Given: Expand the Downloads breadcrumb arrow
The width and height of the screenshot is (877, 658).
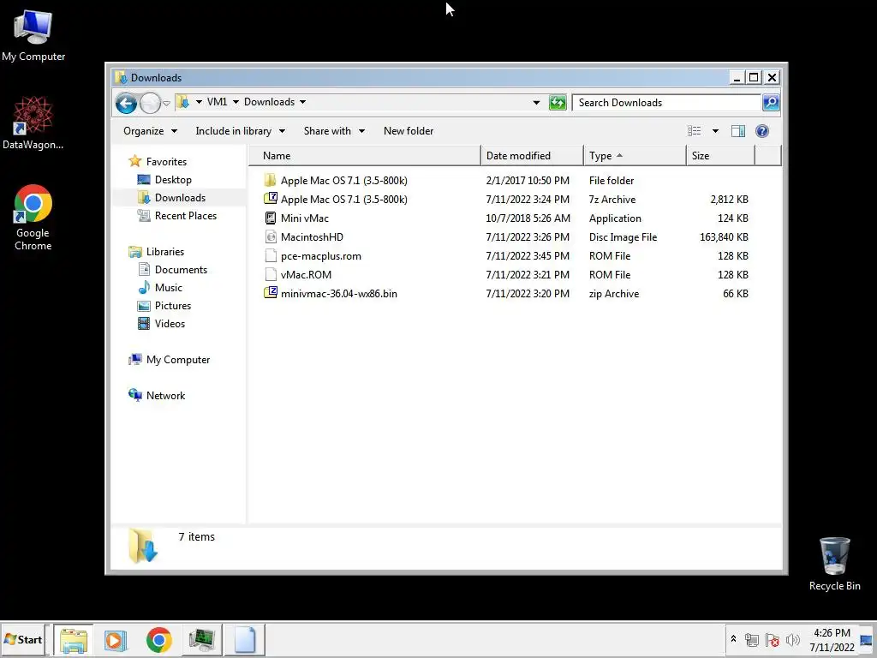Looking at the screenshot, I should 302,102.
